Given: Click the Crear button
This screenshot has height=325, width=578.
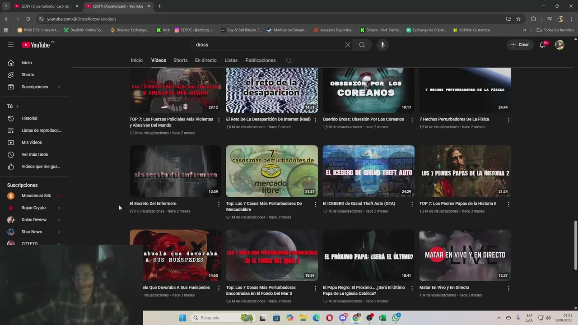Looking at the screenshot, I should (x=520, y=45).
